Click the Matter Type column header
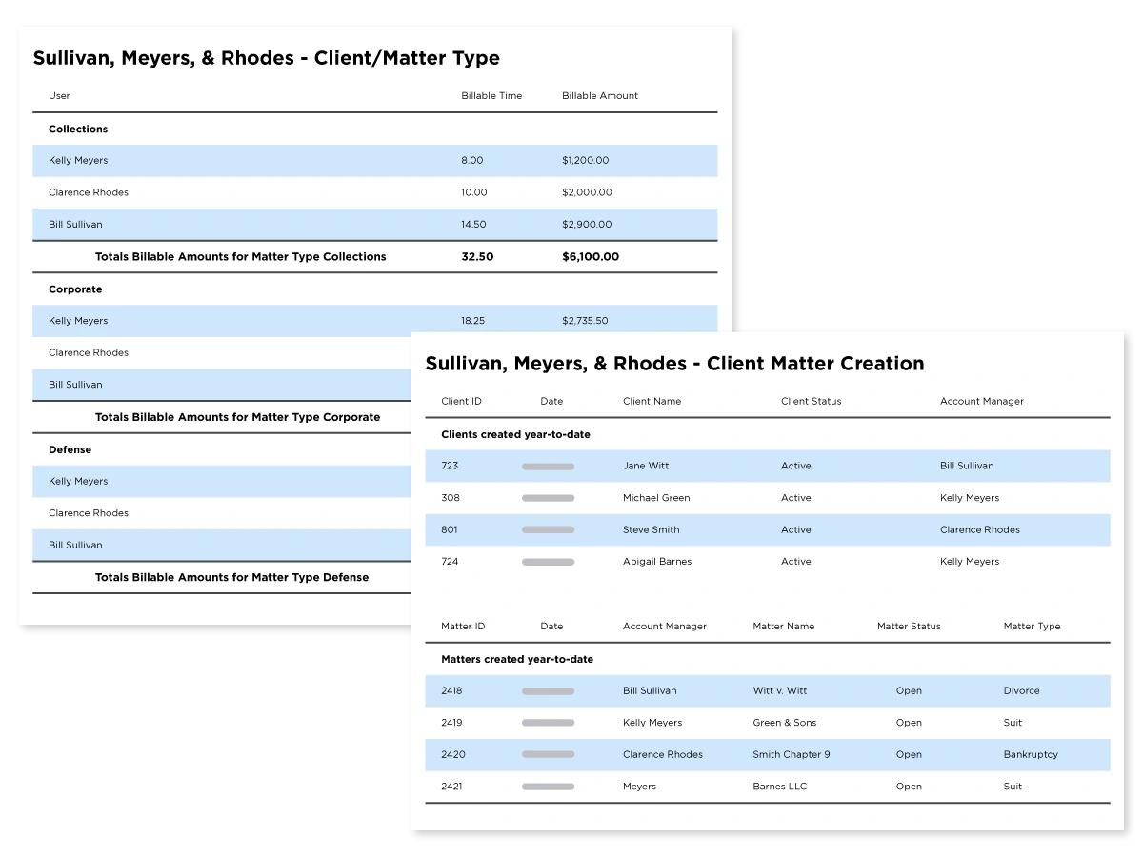This screenshot has width=1143, height=857. point(1032,626)
